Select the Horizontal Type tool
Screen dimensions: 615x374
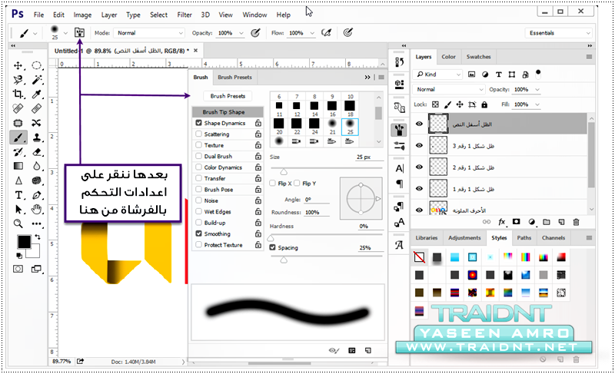click(x=18, y=195)
